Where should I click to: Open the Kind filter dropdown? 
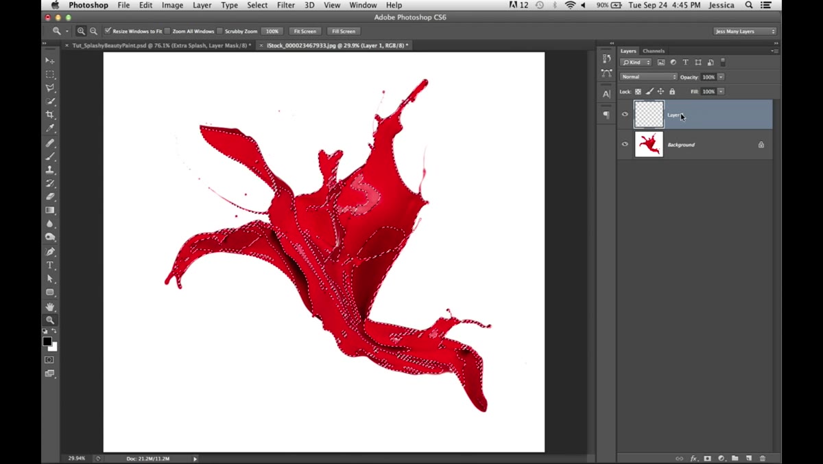636,62
